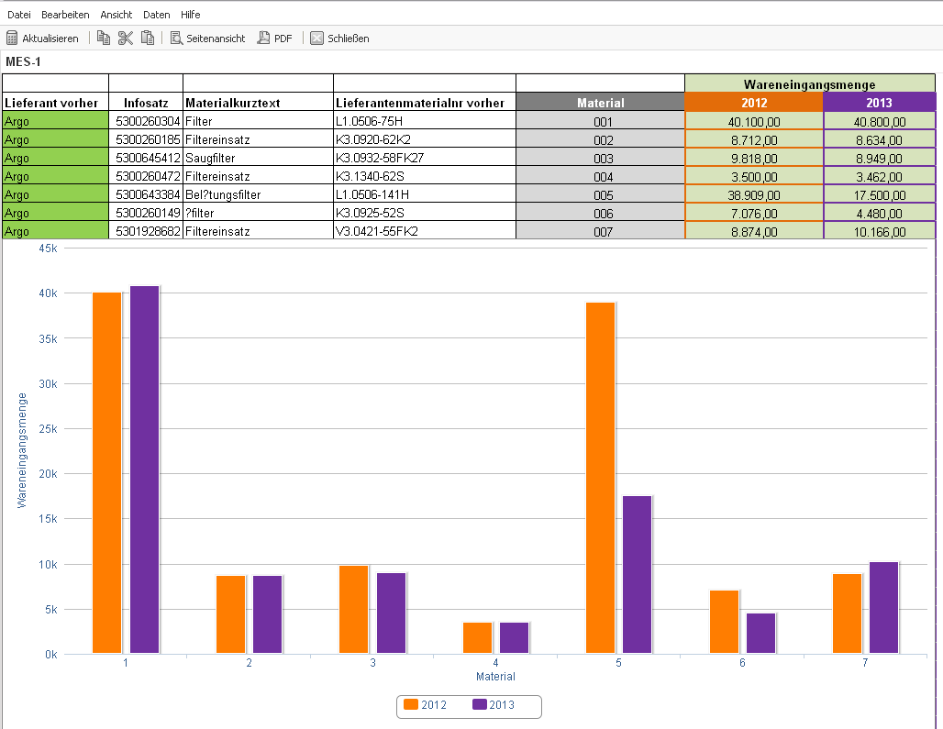Click the orange 2012 column header
Screen dimensions: 943x729
[x=753, y=102]
